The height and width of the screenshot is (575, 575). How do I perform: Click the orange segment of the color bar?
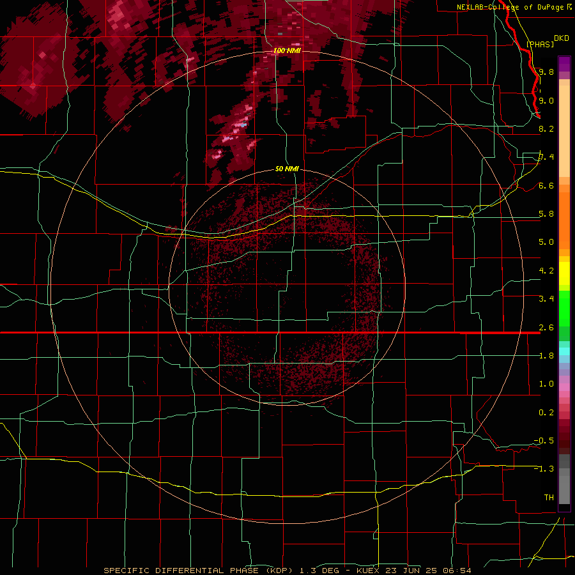[564, 220]
